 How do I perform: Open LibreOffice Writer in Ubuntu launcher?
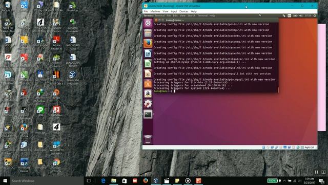148,53
